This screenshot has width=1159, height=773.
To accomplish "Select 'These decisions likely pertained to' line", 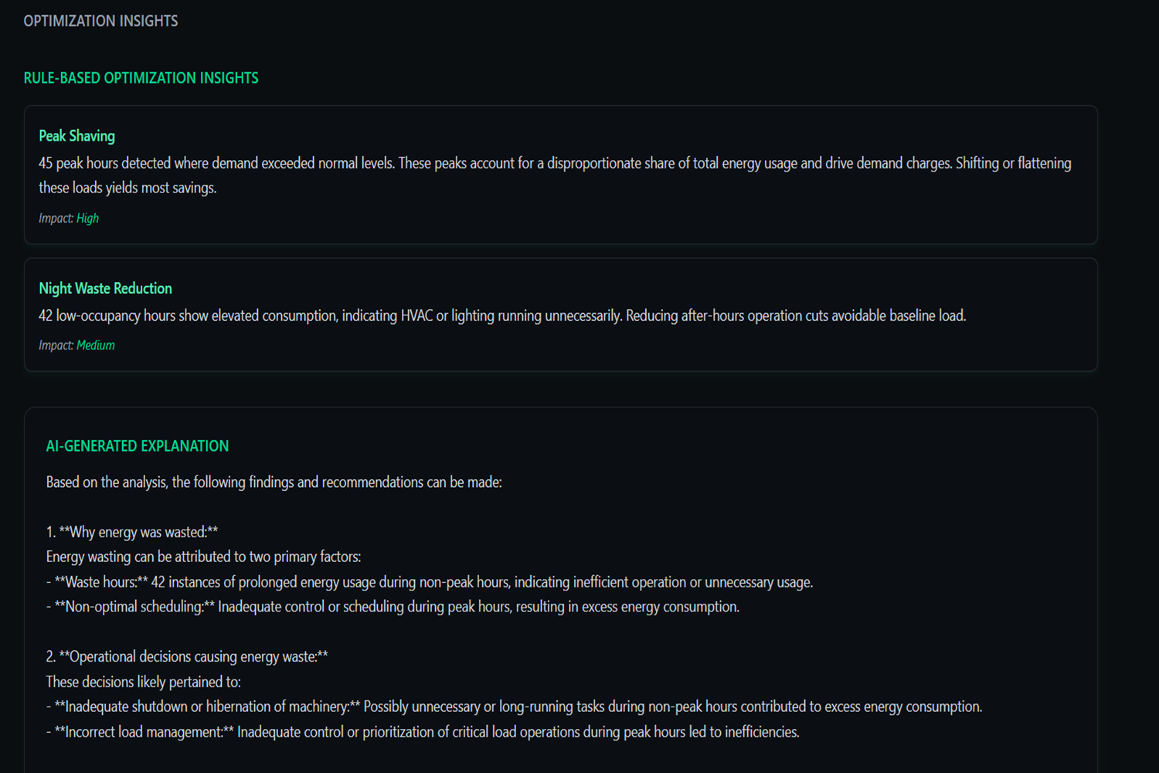I will tap(143, 682).
